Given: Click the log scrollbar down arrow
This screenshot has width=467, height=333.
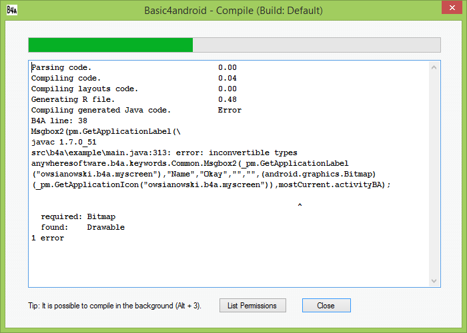Looking at the screenshot, I should point(434,280).
